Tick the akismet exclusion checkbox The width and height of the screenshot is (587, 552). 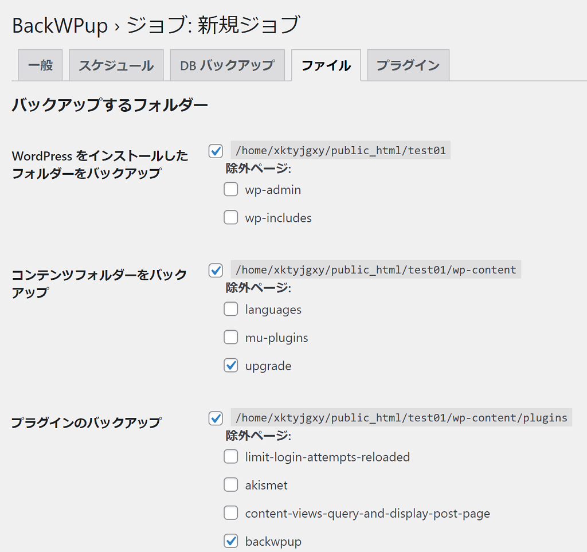(231, 485)
